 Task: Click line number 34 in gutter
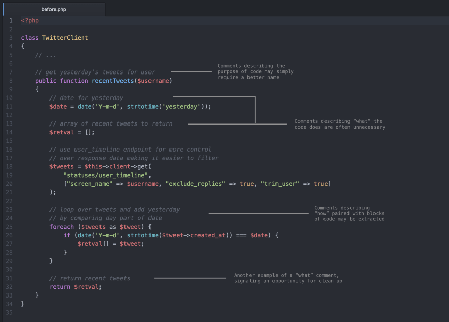pyautogui.click(x=9, y=304)
